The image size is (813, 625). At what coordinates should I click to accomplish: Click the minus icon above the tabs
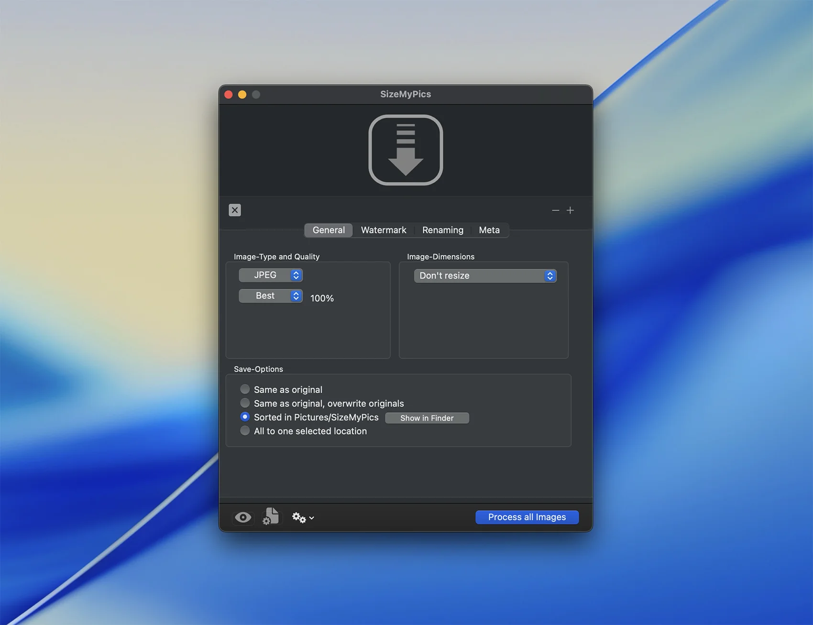click(x=555, y=210)
